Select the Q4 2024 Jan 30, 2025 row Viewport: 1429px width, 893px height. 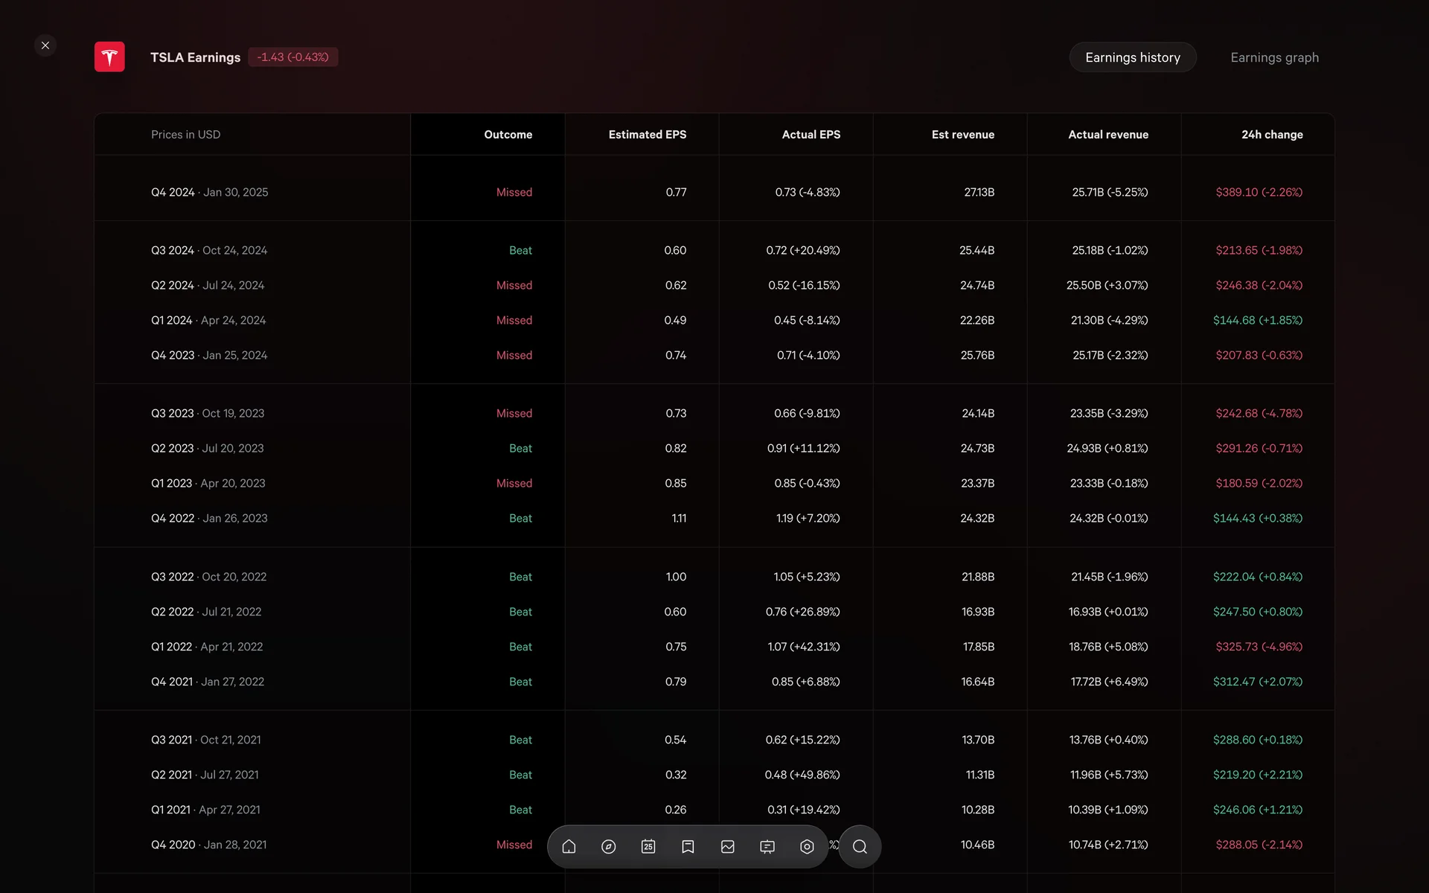[x=210, y=192]
